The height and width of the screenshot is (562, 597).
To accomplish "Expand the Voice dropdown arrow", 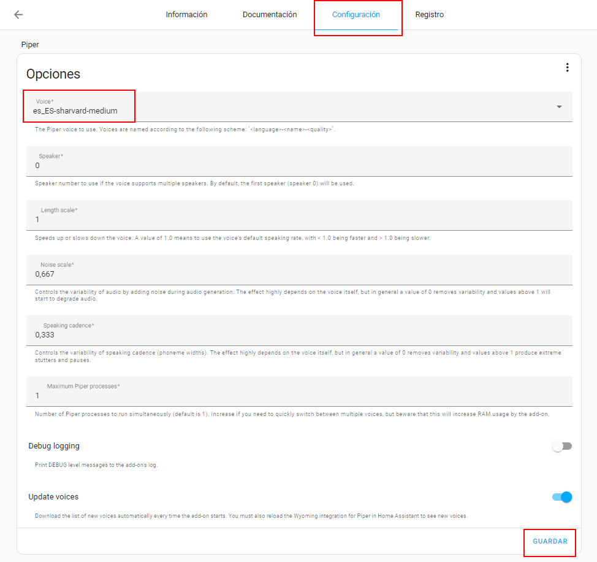I will coord(559,107).
